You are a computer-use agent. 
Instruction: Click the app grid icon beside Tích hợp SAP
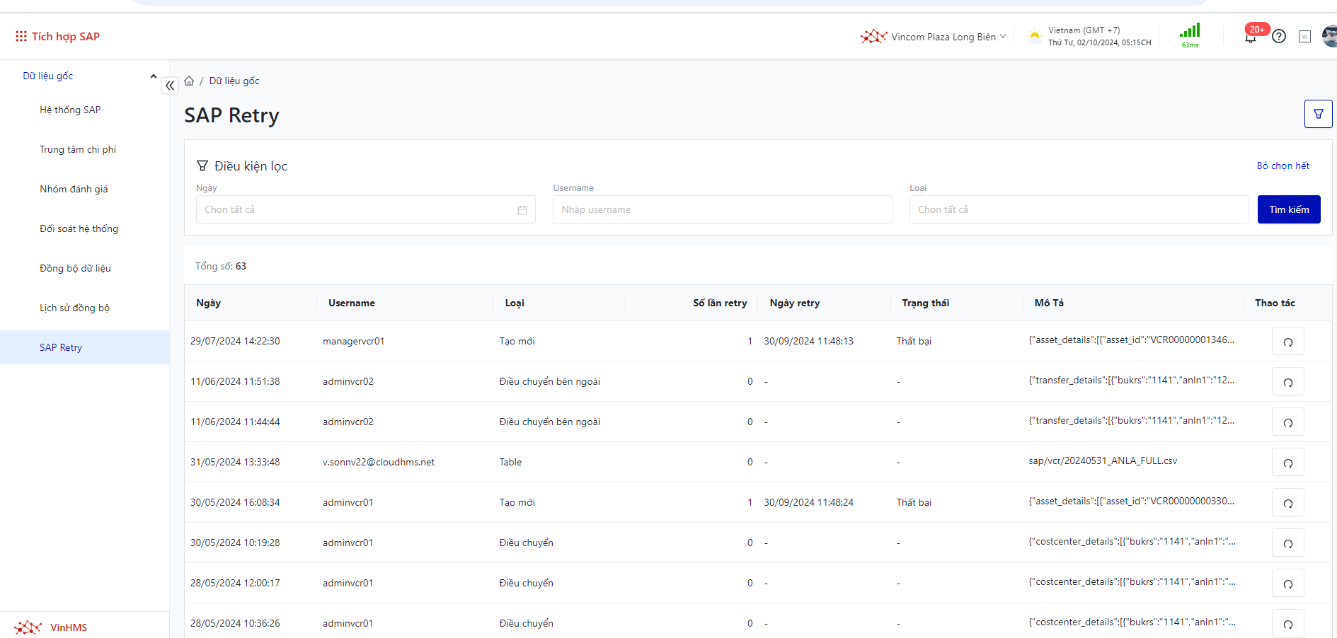tap(21, 36)
